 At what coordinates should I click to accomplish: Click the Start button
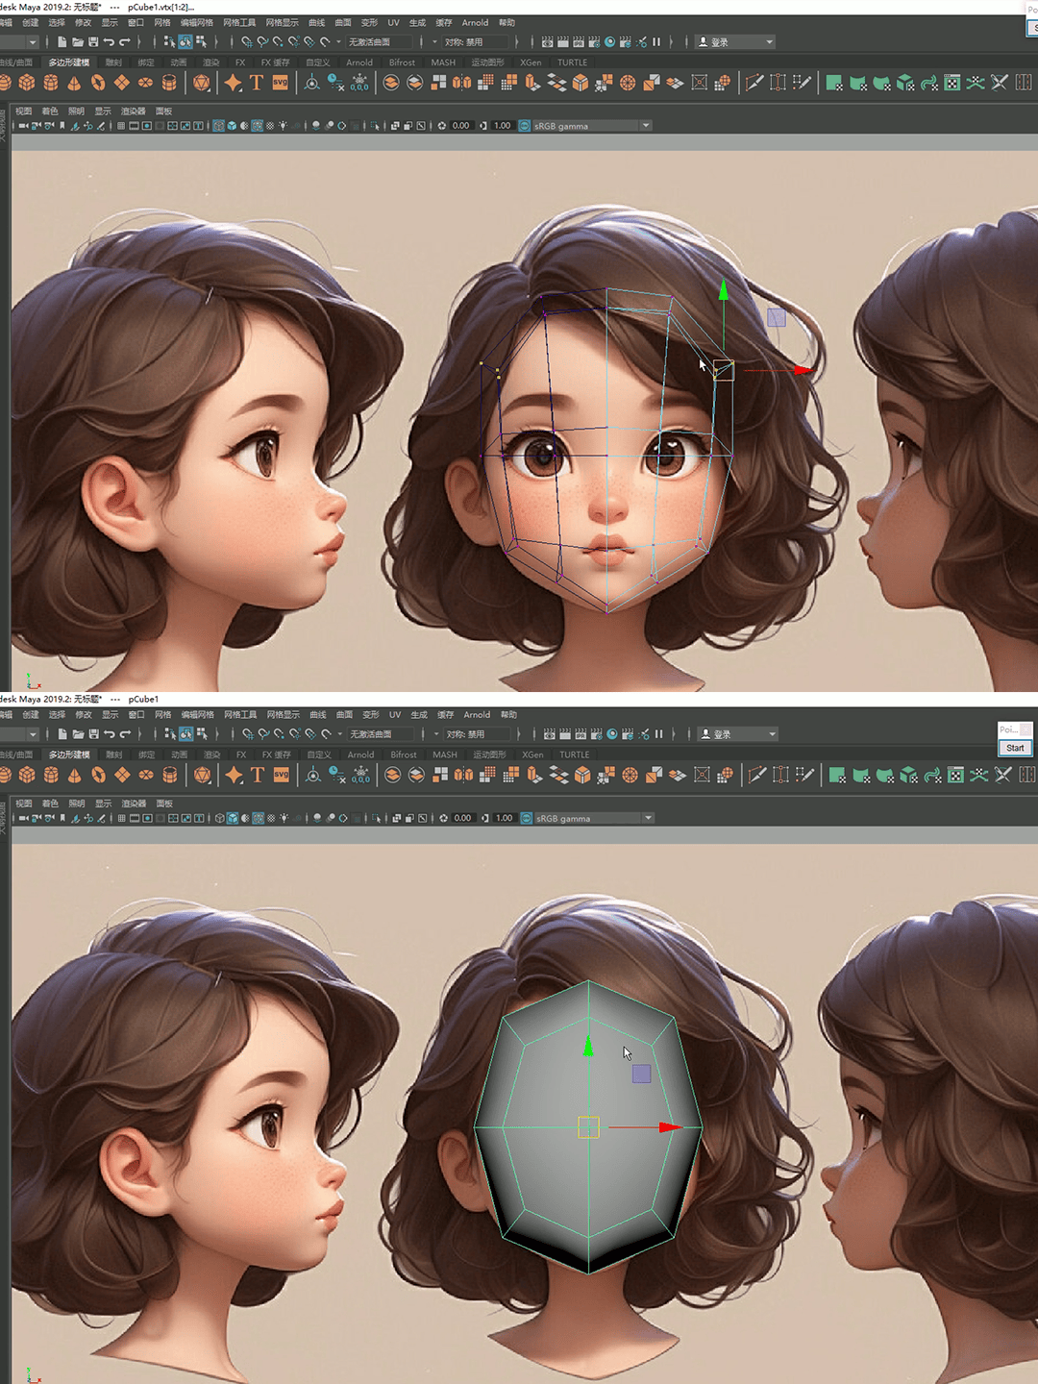(x=1015, y=748)
